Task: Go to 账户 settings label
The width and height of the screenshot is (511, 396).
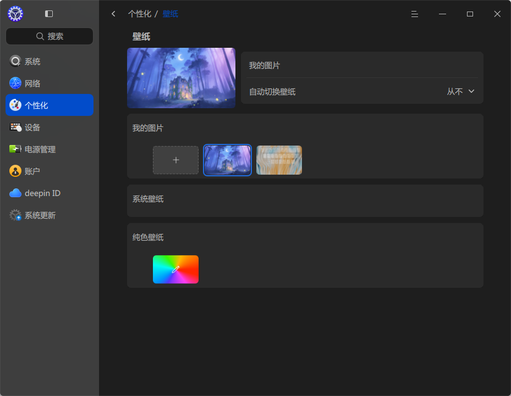Action: point(32,171)
